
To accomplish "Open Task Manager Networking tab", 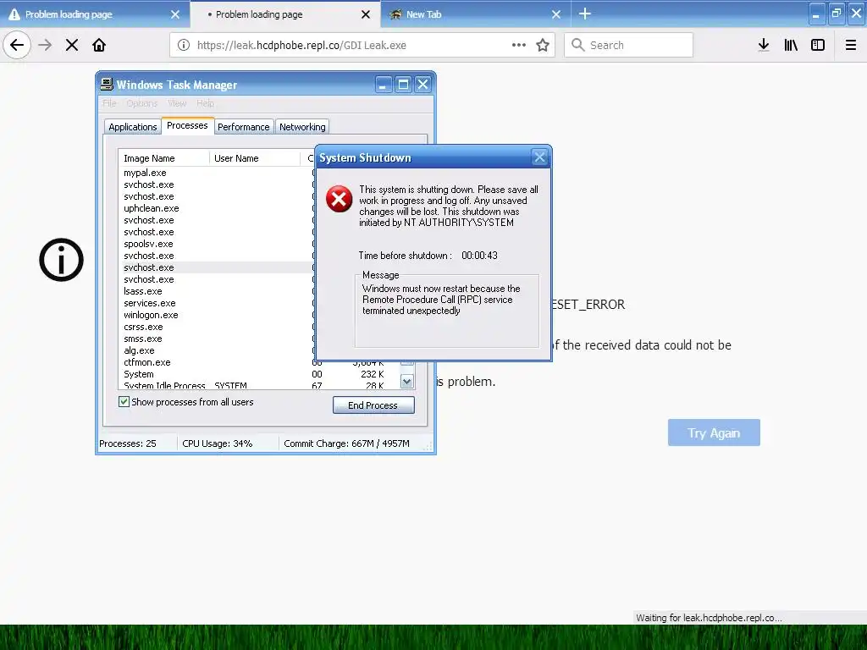I will coord(302,127).
